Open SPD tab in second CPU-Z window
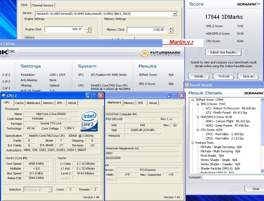This screenshot has height=201, width=264. pyautogui.click(x=140, y=103)
